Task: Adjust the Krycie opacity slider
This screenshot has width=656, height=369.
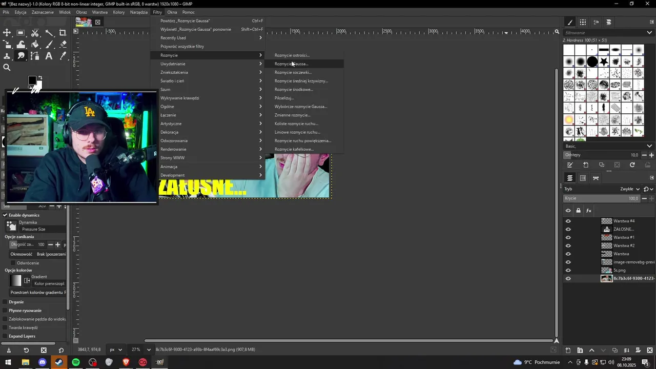Action: point(601,198)
